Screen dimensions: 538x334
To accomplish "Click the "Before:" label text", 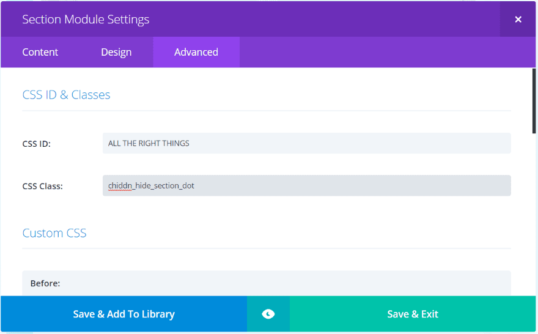I will pyautogui.click(x=45, y=284).
